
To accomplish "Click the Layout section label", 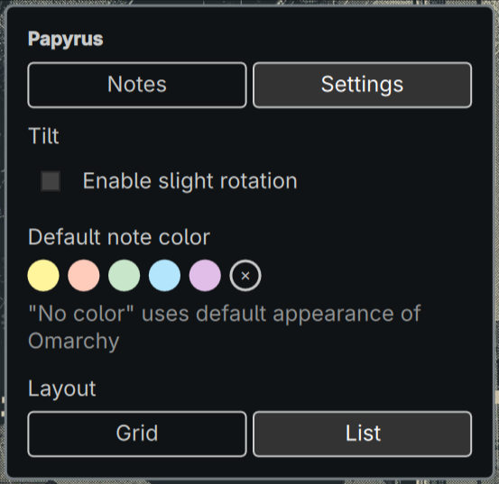I will tap(62, 388).
